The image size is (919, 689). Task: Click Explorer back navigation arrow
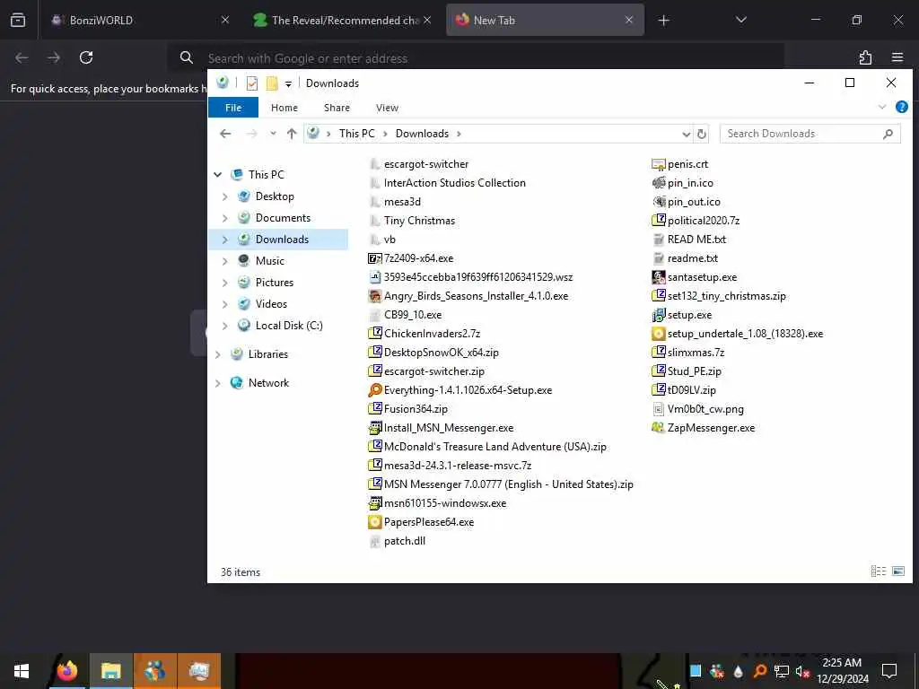pos(225,134)
